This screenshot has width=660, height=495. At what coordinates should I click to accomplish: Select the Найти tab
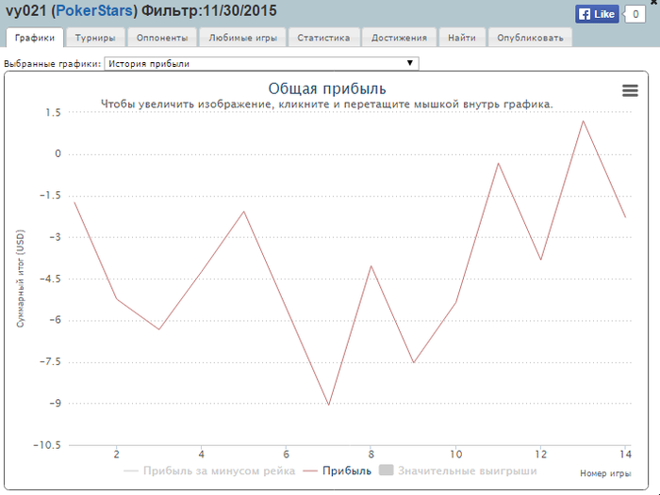[462, 38]
